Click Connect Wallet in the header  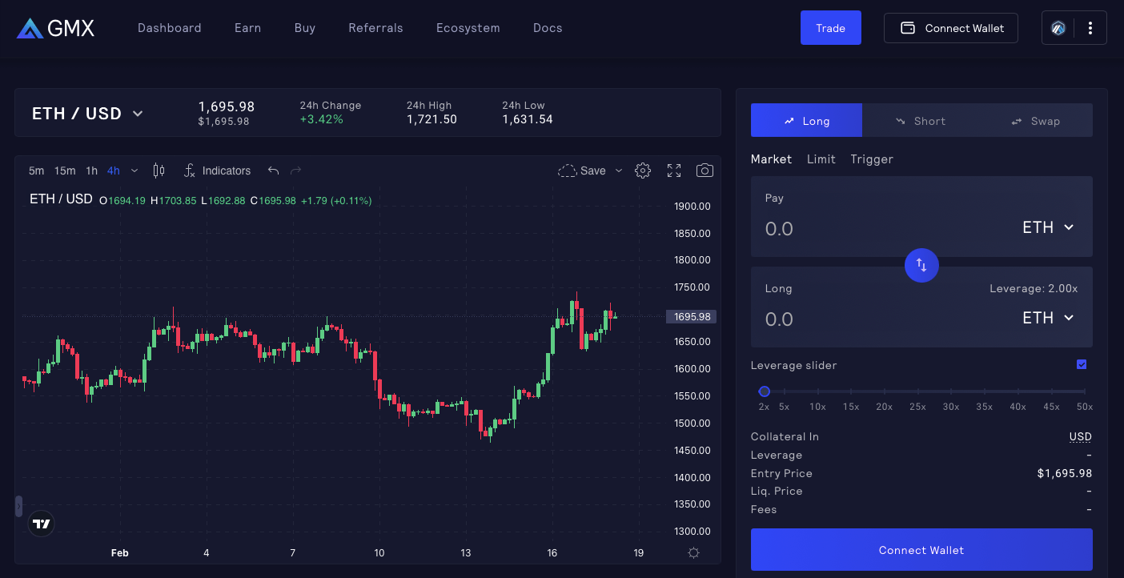coord(951,28)
